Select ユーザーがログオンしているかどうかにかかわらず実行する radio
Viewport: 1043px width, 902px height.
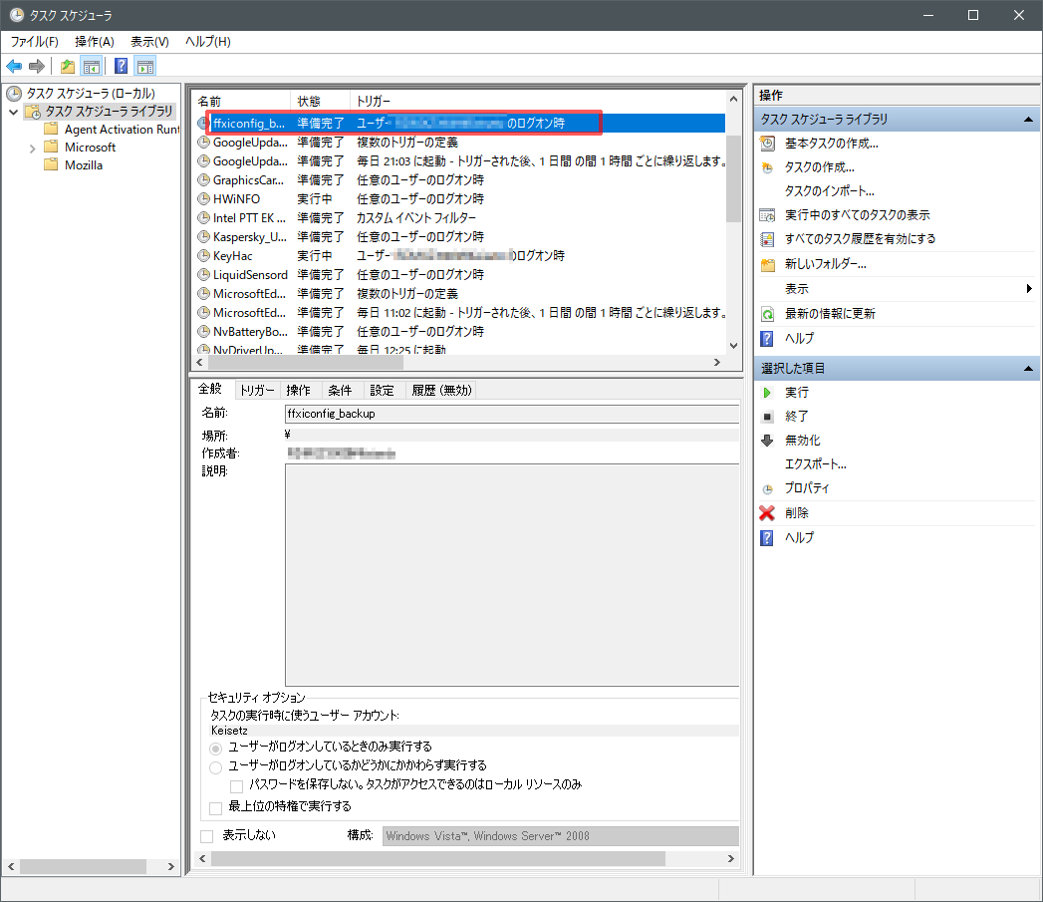(x=215, y=767)
